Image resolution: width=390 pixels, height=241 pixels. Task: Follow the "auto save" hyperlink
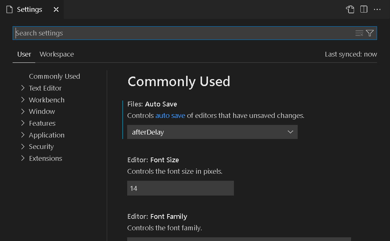170,115
